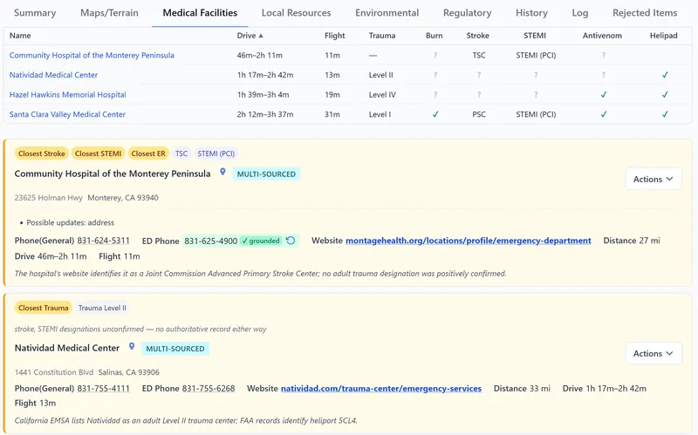Click address 1441 Constitution Blvd
The height and width of the screenshot is (435, 698).
pyautogui.click(x=54, y=372)
